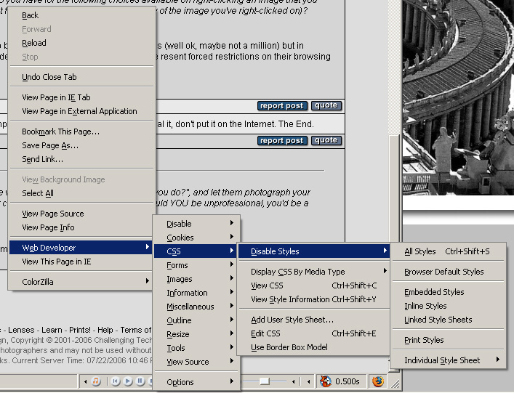This screenshot has height=393, width=514.
Task: Click the small arrow left of music icon
Action: (86, 381)
